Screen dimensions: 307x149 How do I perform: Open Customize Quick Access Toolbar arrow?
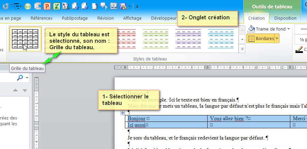point(137,7)
